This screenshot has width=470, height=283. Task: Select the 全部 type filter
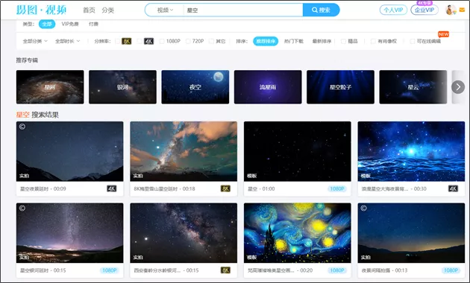pyautogui.click(x=47, y=24)
